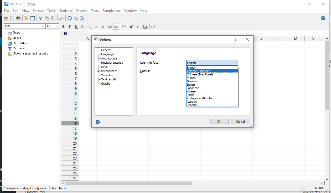Open the File menu
The width and height of the screenshot is (331, 193).
pyautogui.click(x=7, y=11)
